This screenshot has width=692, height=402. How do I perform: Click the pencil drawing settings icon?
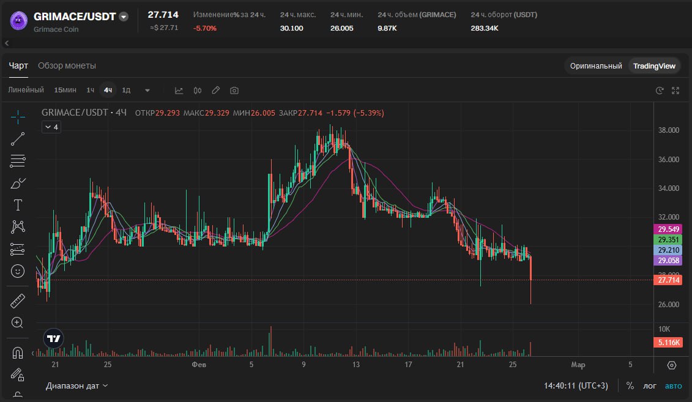[x=215, y=91]
